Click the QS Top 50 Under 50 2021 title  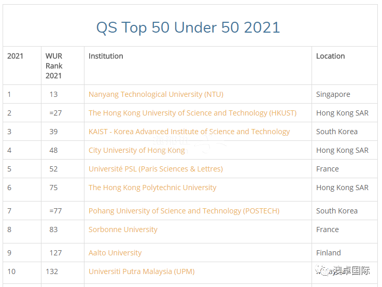188,27
